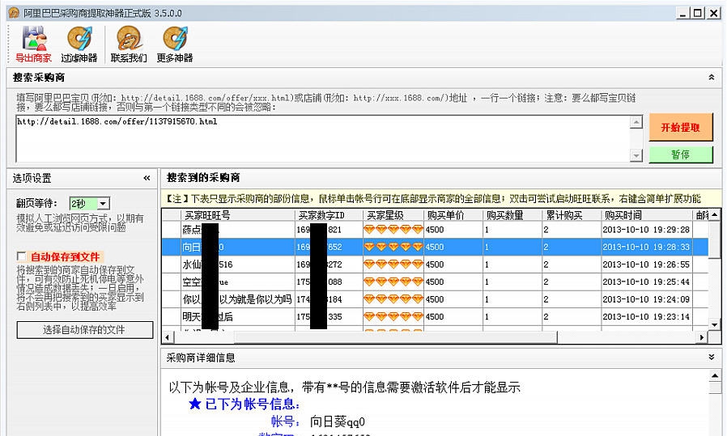727x436 pixels.
Task: Open the 联系我们 contact icon
Action: point(129,44)
